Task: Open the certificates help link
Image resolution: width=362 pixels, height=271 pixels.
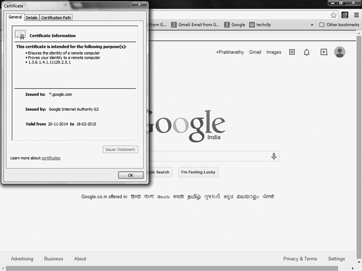Action: (51, 158)
